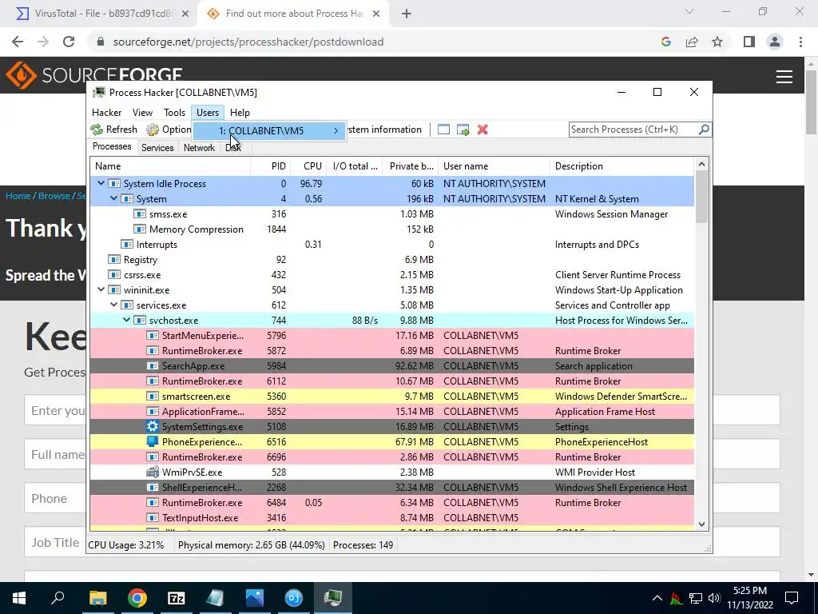Open the Hacker menu

point(106,113)
